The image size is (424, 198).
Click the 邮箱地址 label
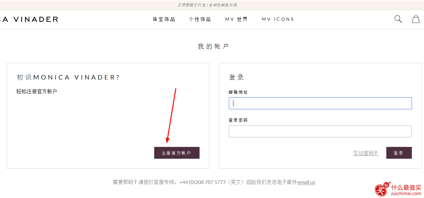[x=238, y=92]
